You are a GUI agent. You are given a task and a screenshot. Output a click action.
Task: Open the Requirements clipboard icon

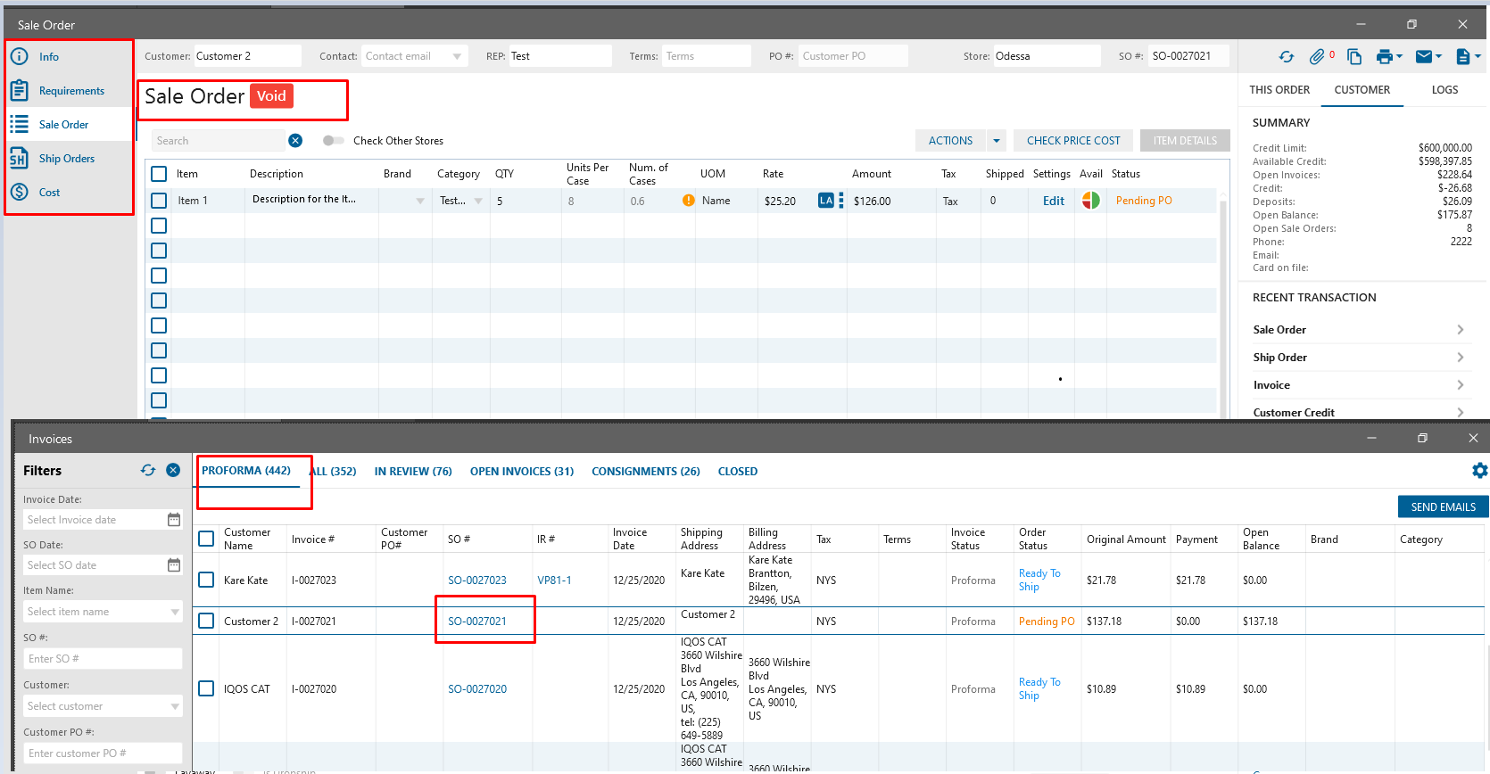coord(19,90)
